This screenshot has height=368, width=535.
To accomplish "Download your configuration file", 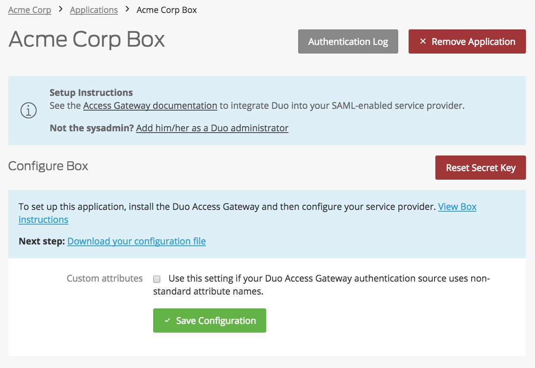I will pos(136,241).
